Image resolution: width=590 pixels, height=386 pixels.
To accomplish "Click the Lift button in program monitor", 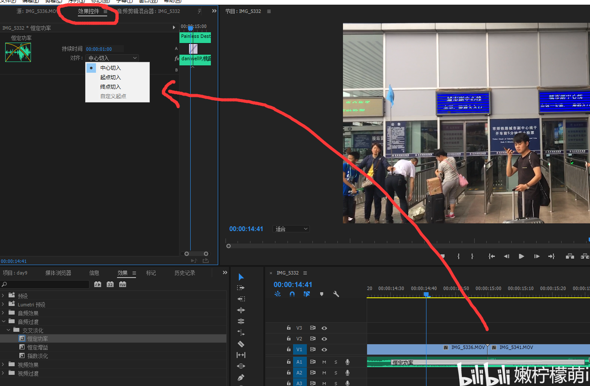I will point(570,256).
